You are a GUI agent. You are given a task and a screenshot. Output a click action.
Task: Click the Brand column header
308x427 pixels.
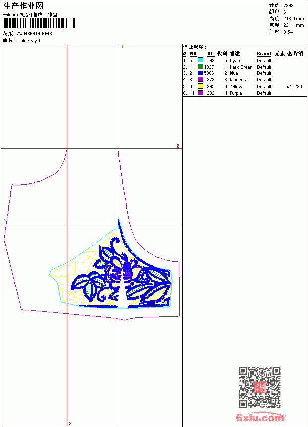[264, 54]
